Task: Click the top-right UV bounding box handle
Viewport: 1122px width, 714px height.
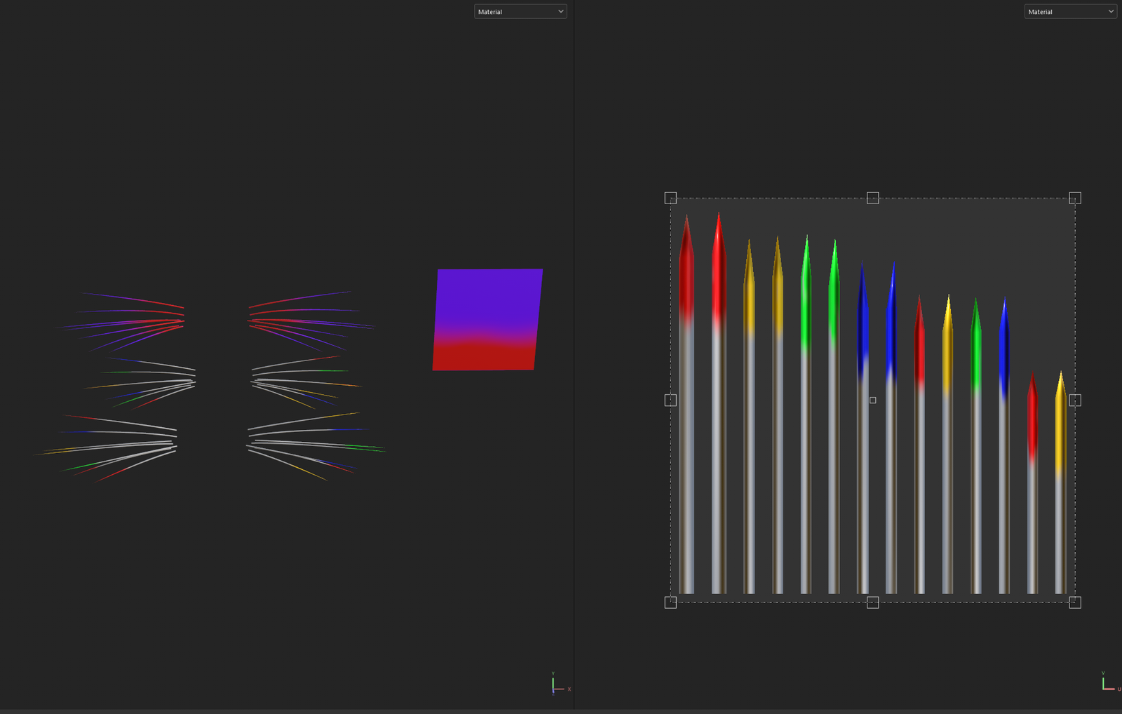Action: (1074, 198)
